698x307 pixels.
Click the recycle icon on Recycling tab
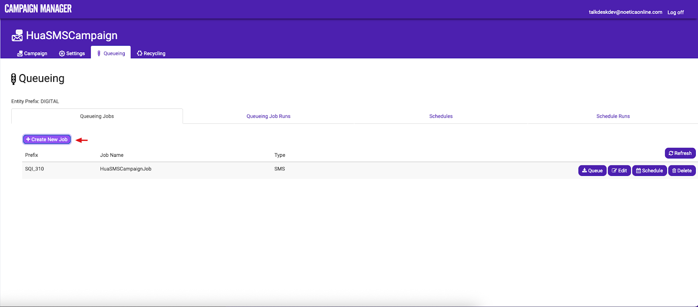tap(140, 54)
